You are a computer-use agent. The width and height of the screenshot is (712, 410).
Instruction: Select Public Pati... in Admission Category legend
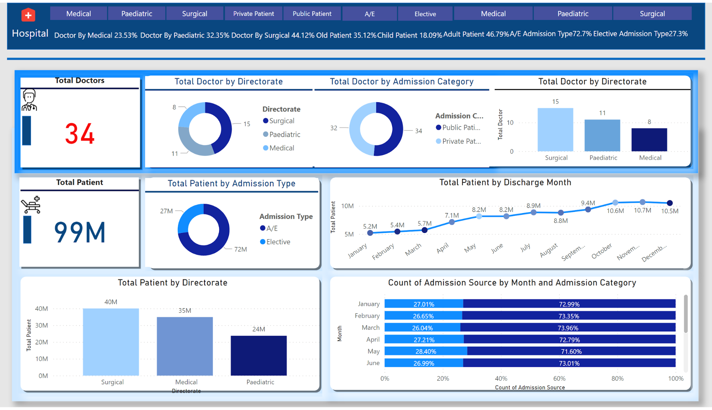pyautogui.click(x=458, y=128)
